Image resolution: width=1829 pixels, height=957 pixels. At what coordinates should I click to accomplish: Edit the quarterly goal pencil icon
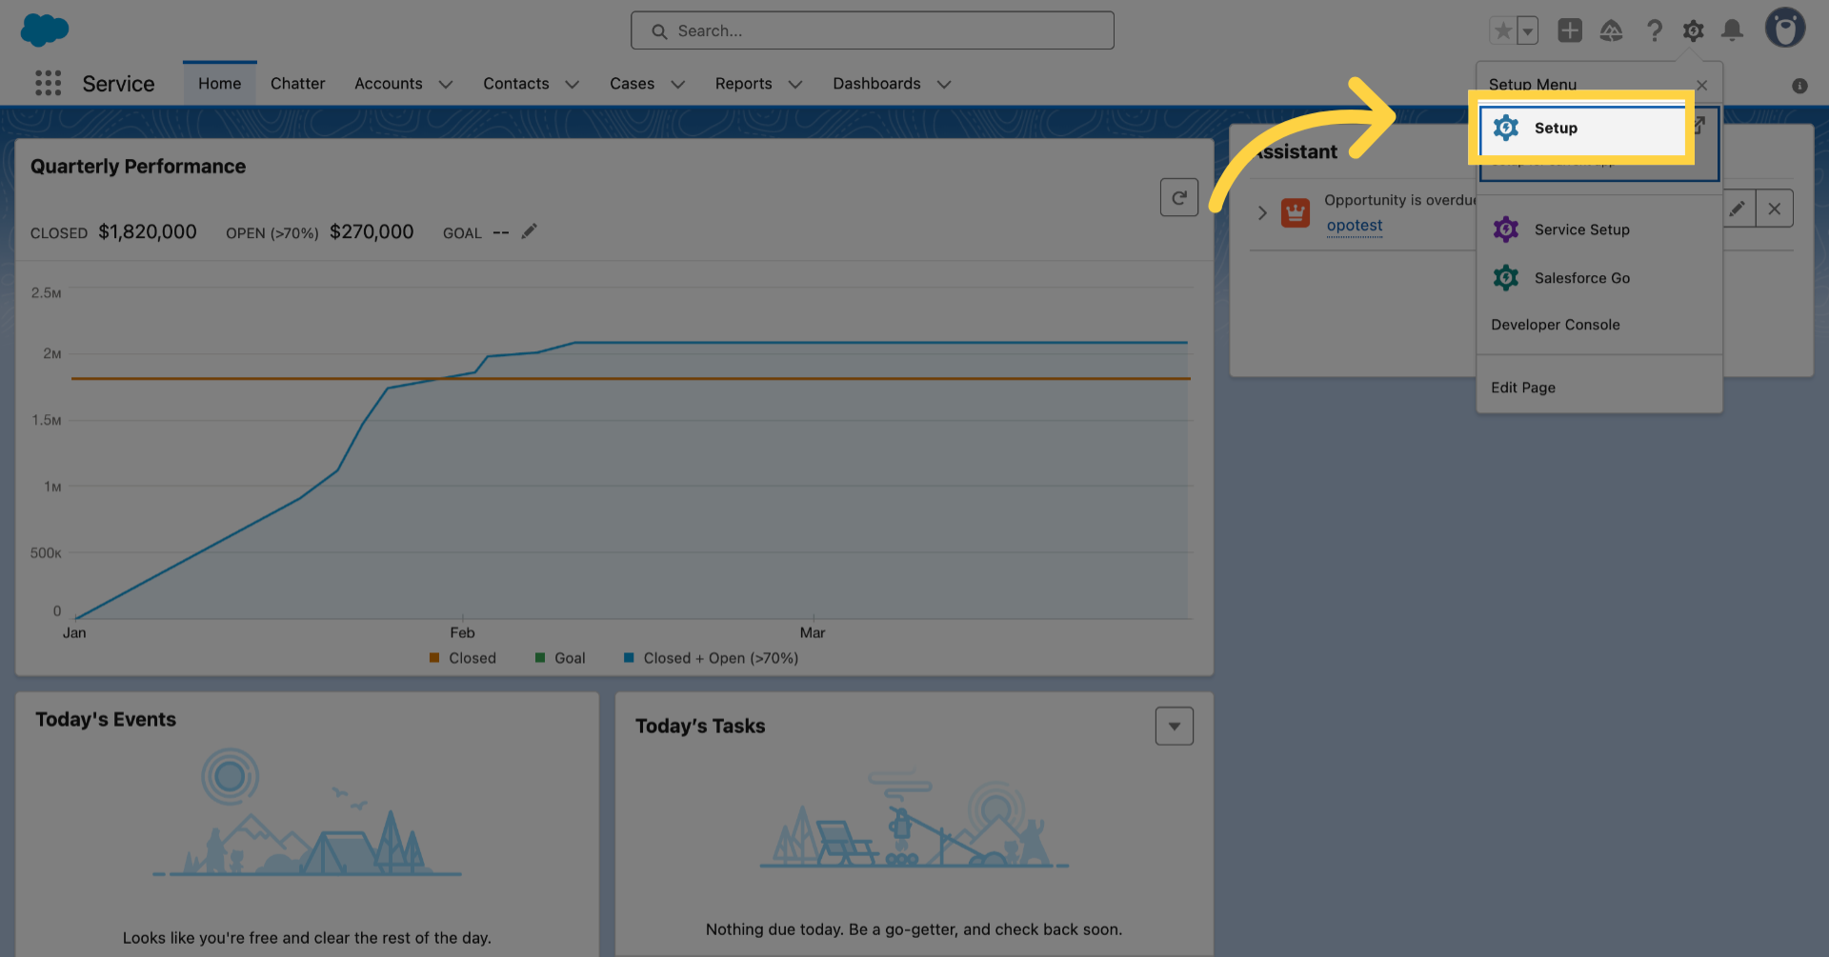pos(529,231)
